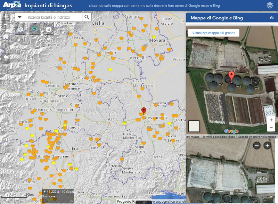This screenshot has width=278, height=204.
Task: Go to previous map extent with left arrow
Action: coord(6,57)
